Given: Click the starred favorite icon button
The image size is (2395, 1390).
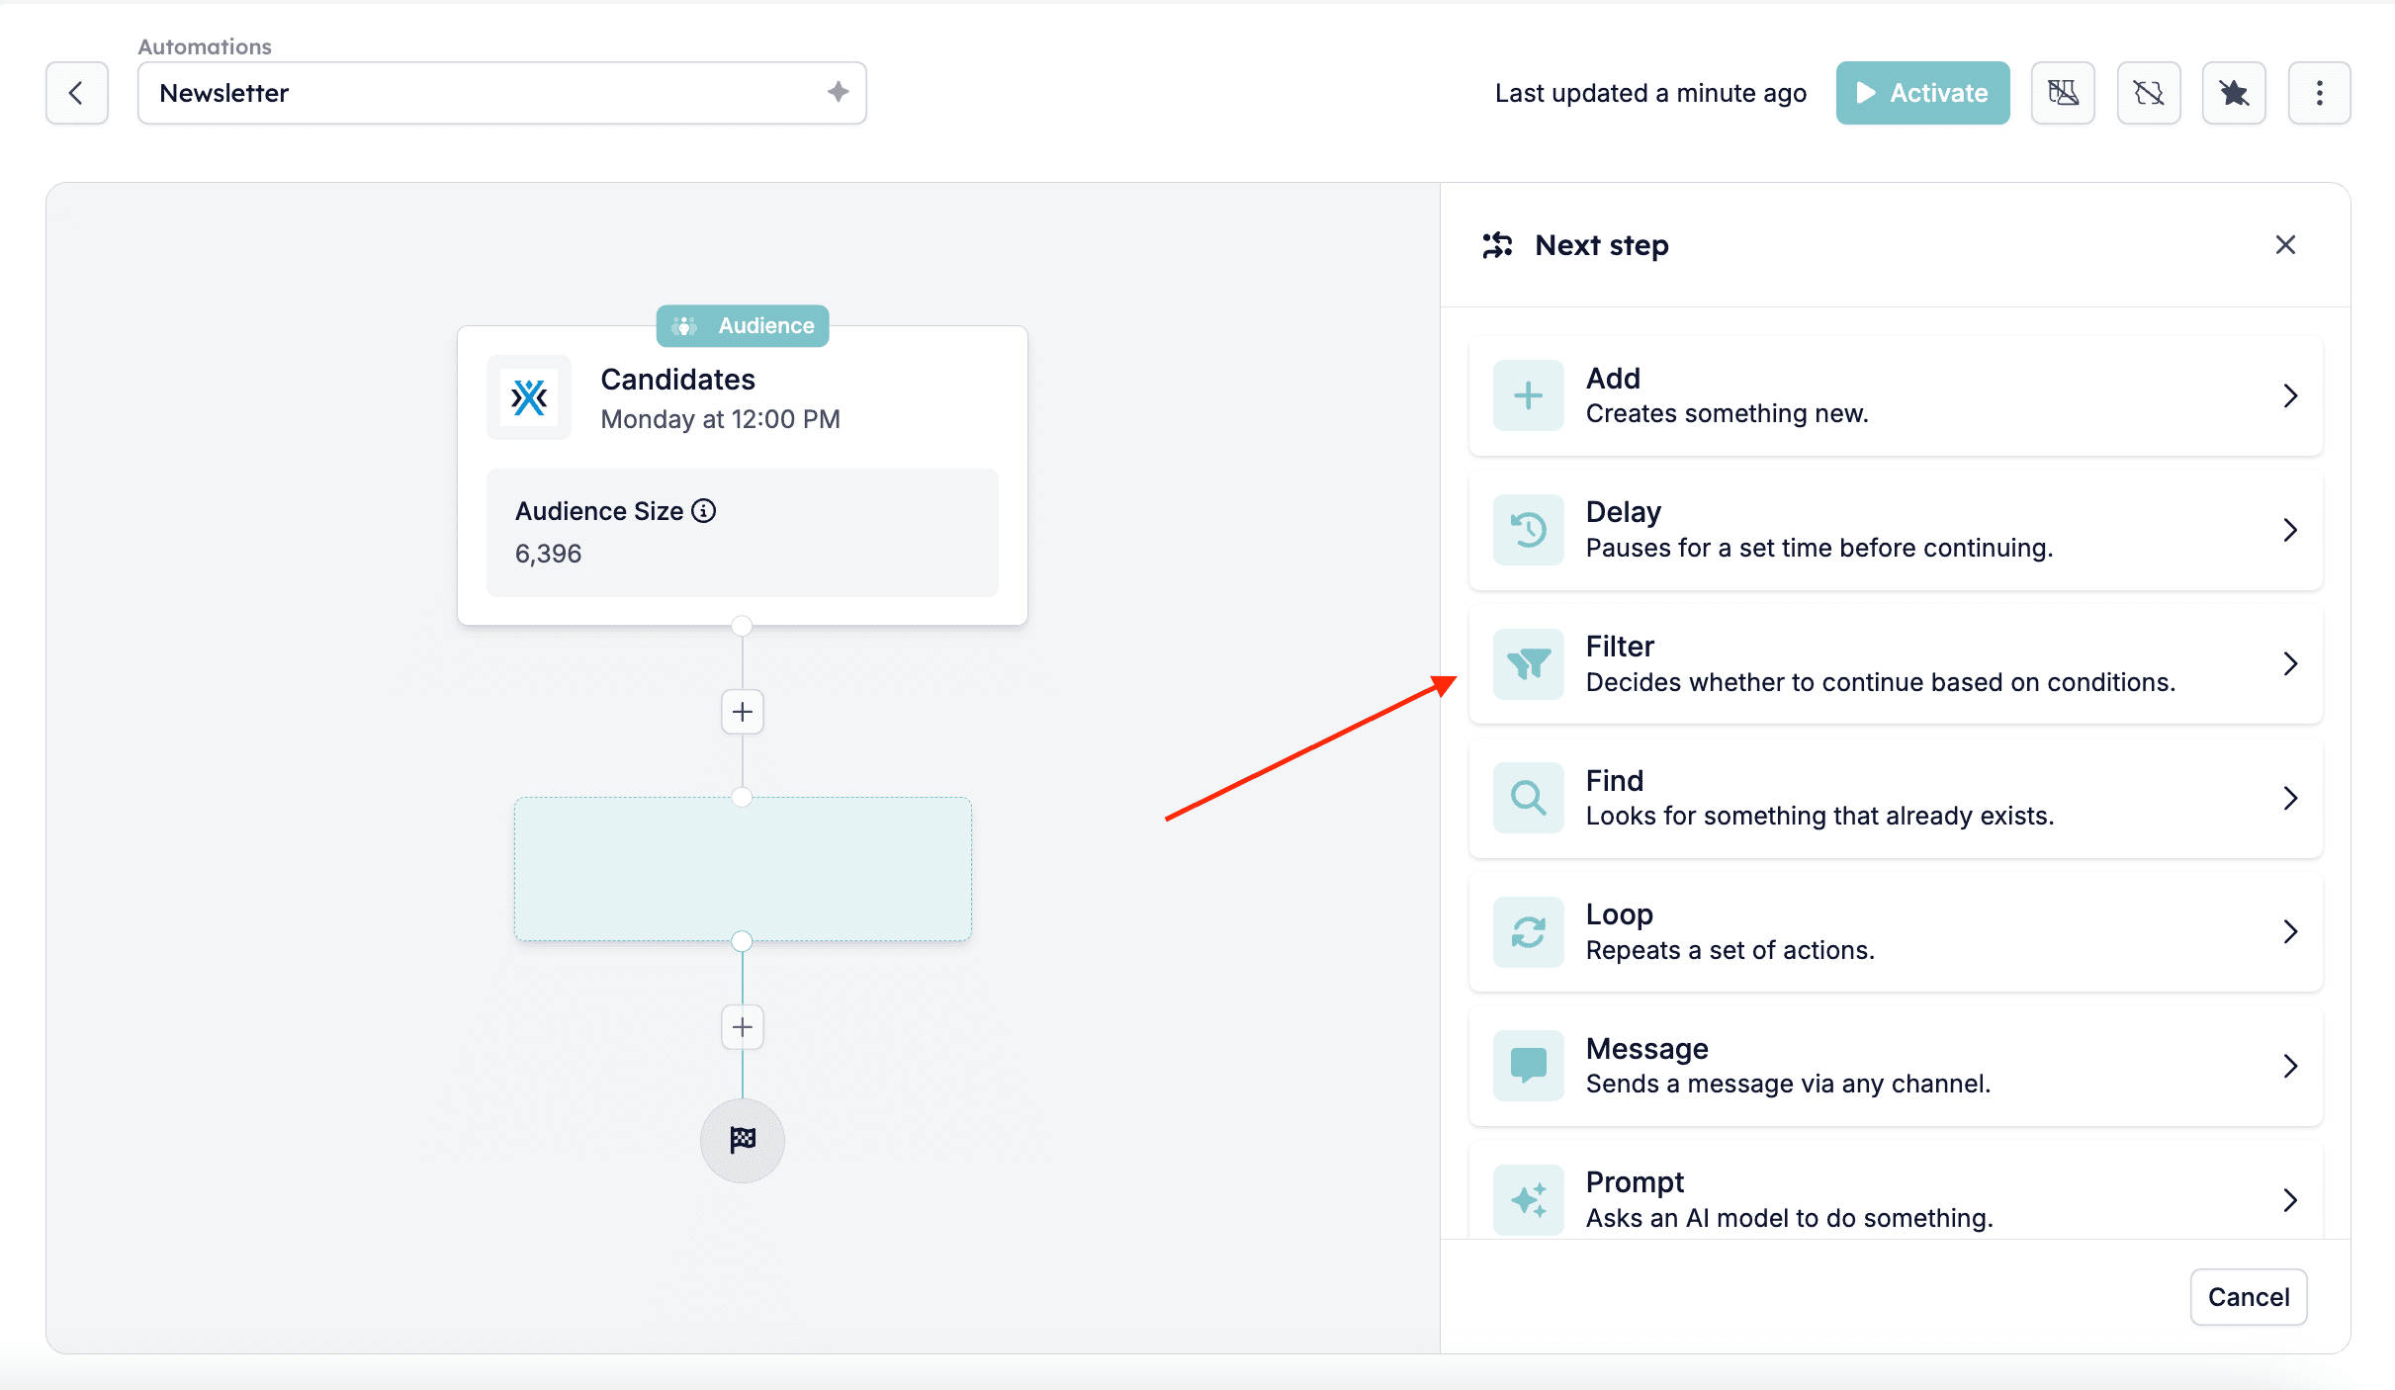Looking at the screenshot, I should tap(2234, 93).
